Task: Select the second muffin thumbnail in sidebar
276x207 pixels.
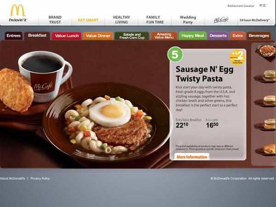Action: tap(265, 101)
